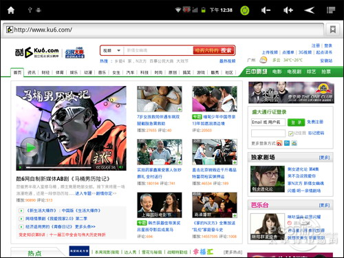344x258 pixels.
Task: Tap the volume down speaker icon
Action: [266, 10]
